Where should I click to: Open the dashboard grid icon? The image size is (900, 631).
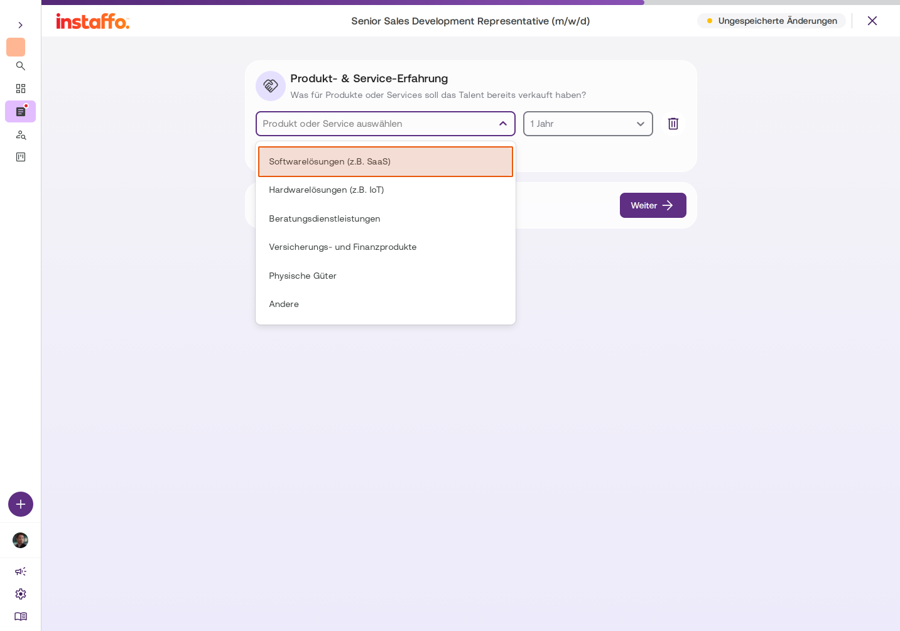(21, 89)
